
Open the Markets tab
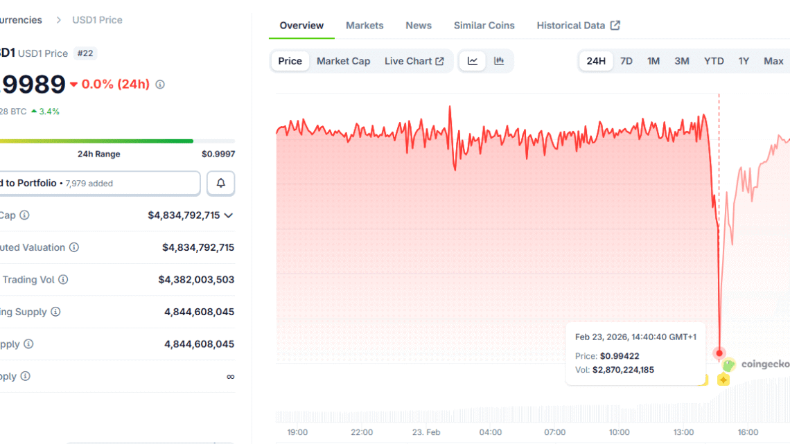[365, 26]
